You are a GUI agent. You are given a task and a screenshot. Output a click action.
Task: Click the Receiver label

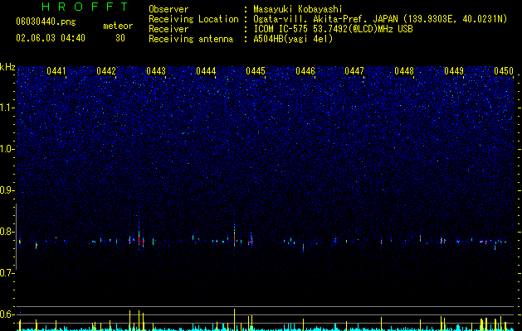click(x=168, y=29)
